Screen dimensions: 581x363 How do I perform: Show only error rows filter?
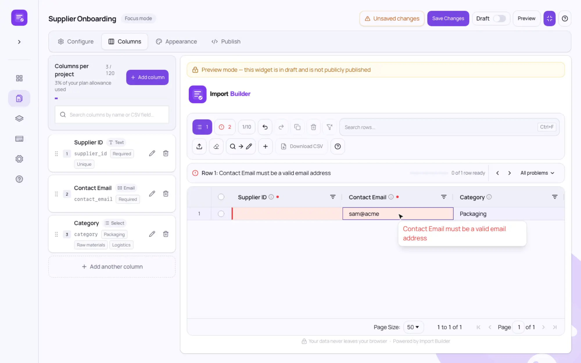click(x=225, y=127)
